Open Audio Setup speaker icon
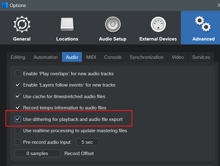The width and height of the screenshot is (220, 166). (x=112, y=25)
